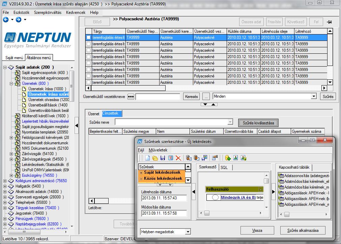Image resolution: width=341 pixels, height=244 pixels.
Task: Click the page icon beside Üzenetbeállítások
Action: pos(24,105)
